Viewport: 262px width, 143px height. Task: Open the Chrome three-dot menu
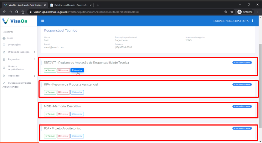pos(258,12)
